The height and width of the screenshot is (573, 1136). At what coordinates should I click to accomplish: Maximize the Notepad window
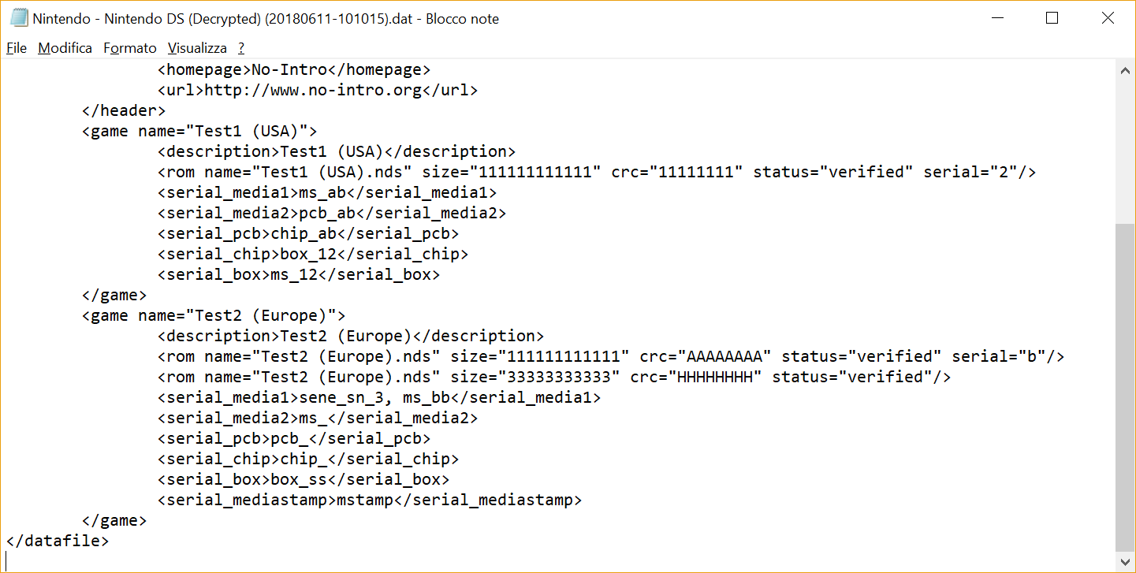click(1052, 18)
